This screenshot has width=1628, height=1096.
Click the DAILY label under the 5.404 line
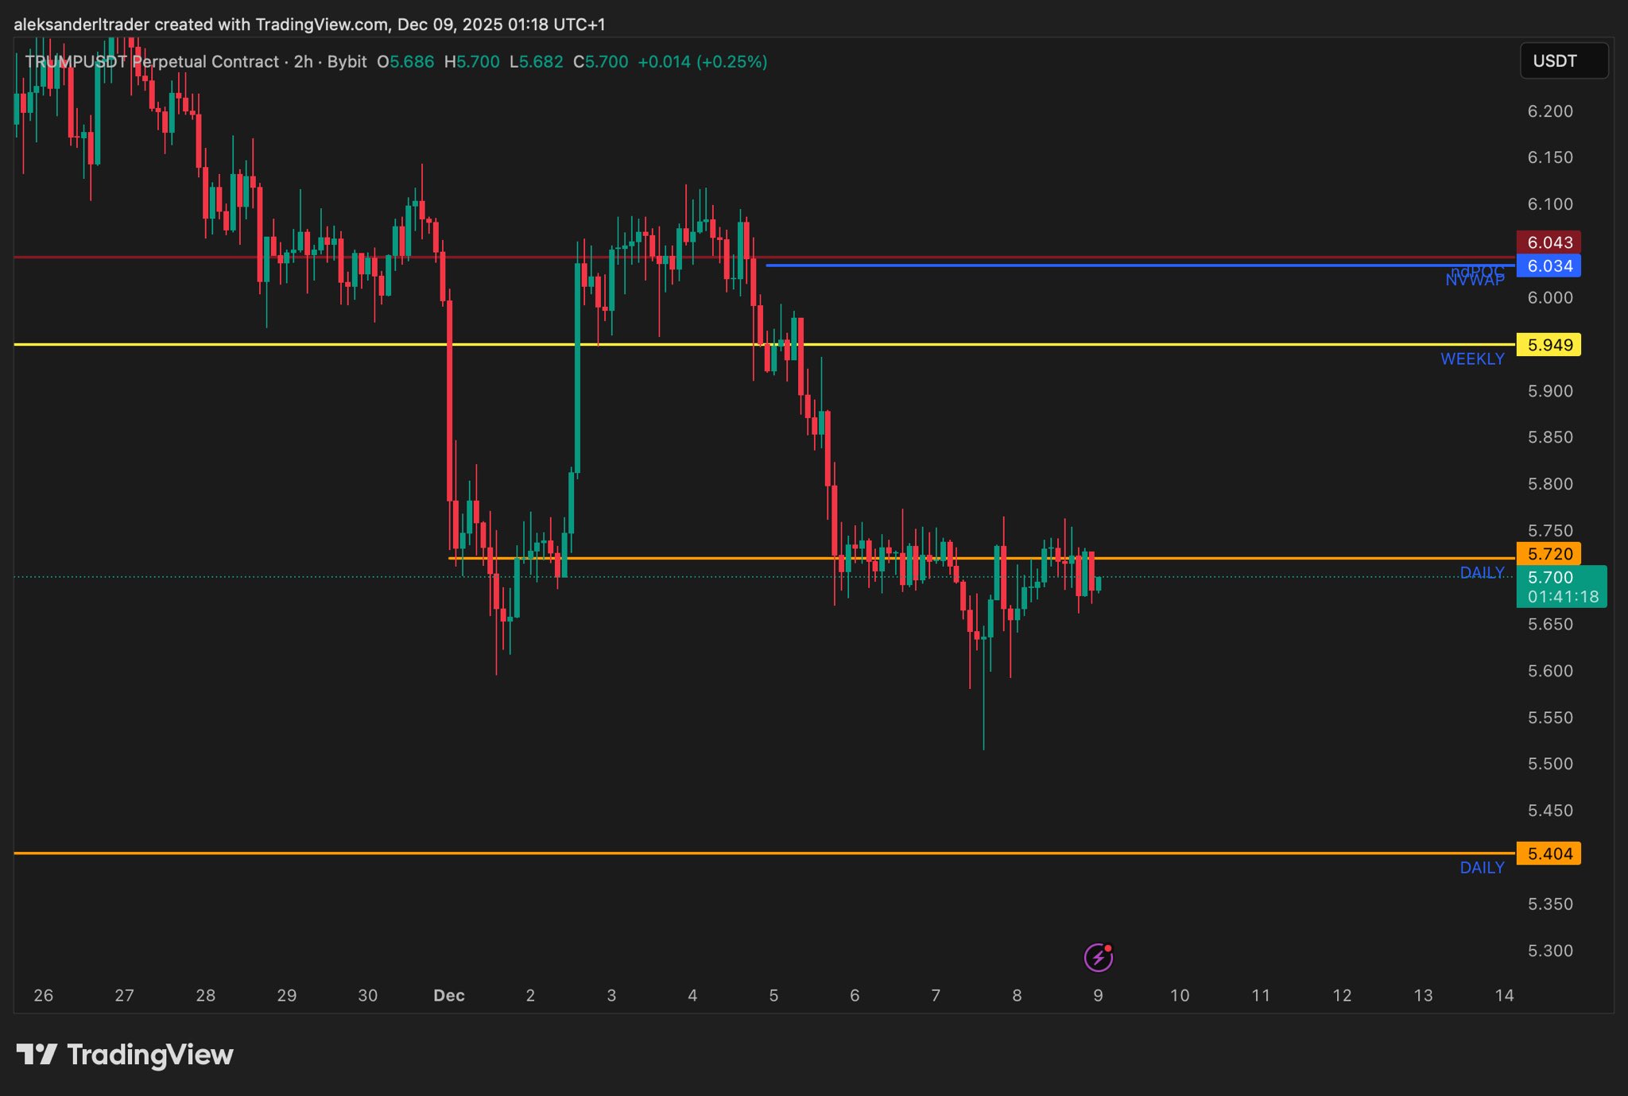point(1482,868)
